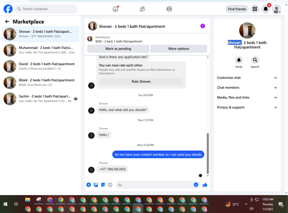Open the account profile picture menu
Viewport: 288px width, 213px height.
(276, 9)
